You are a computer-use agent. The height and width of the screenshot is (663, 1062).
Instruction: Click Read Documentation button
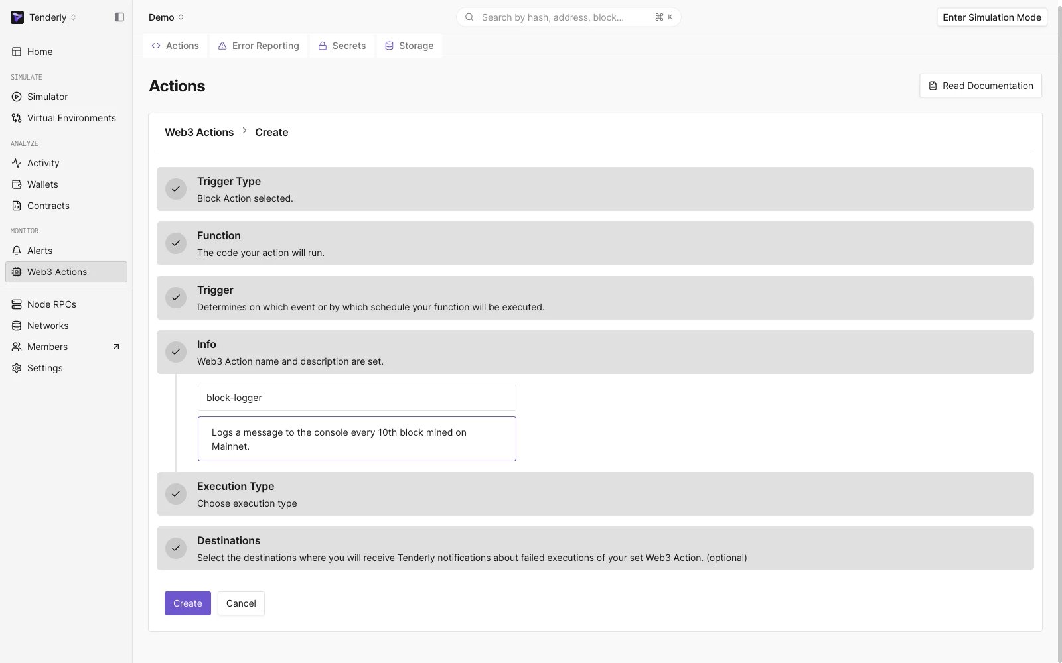point(980,86)
